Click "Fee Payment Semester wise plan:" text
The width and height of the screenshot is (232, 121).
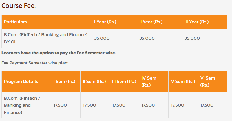pos(35,63)
